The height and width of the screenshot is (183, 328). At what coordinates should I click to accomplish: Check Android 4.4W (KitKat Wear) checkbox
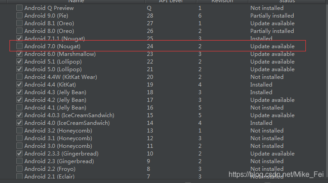tap(19, 77)
